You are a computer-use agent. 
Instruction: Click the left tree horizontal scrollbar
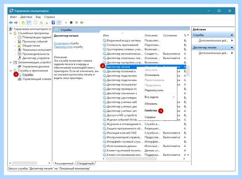pos(24,163)
